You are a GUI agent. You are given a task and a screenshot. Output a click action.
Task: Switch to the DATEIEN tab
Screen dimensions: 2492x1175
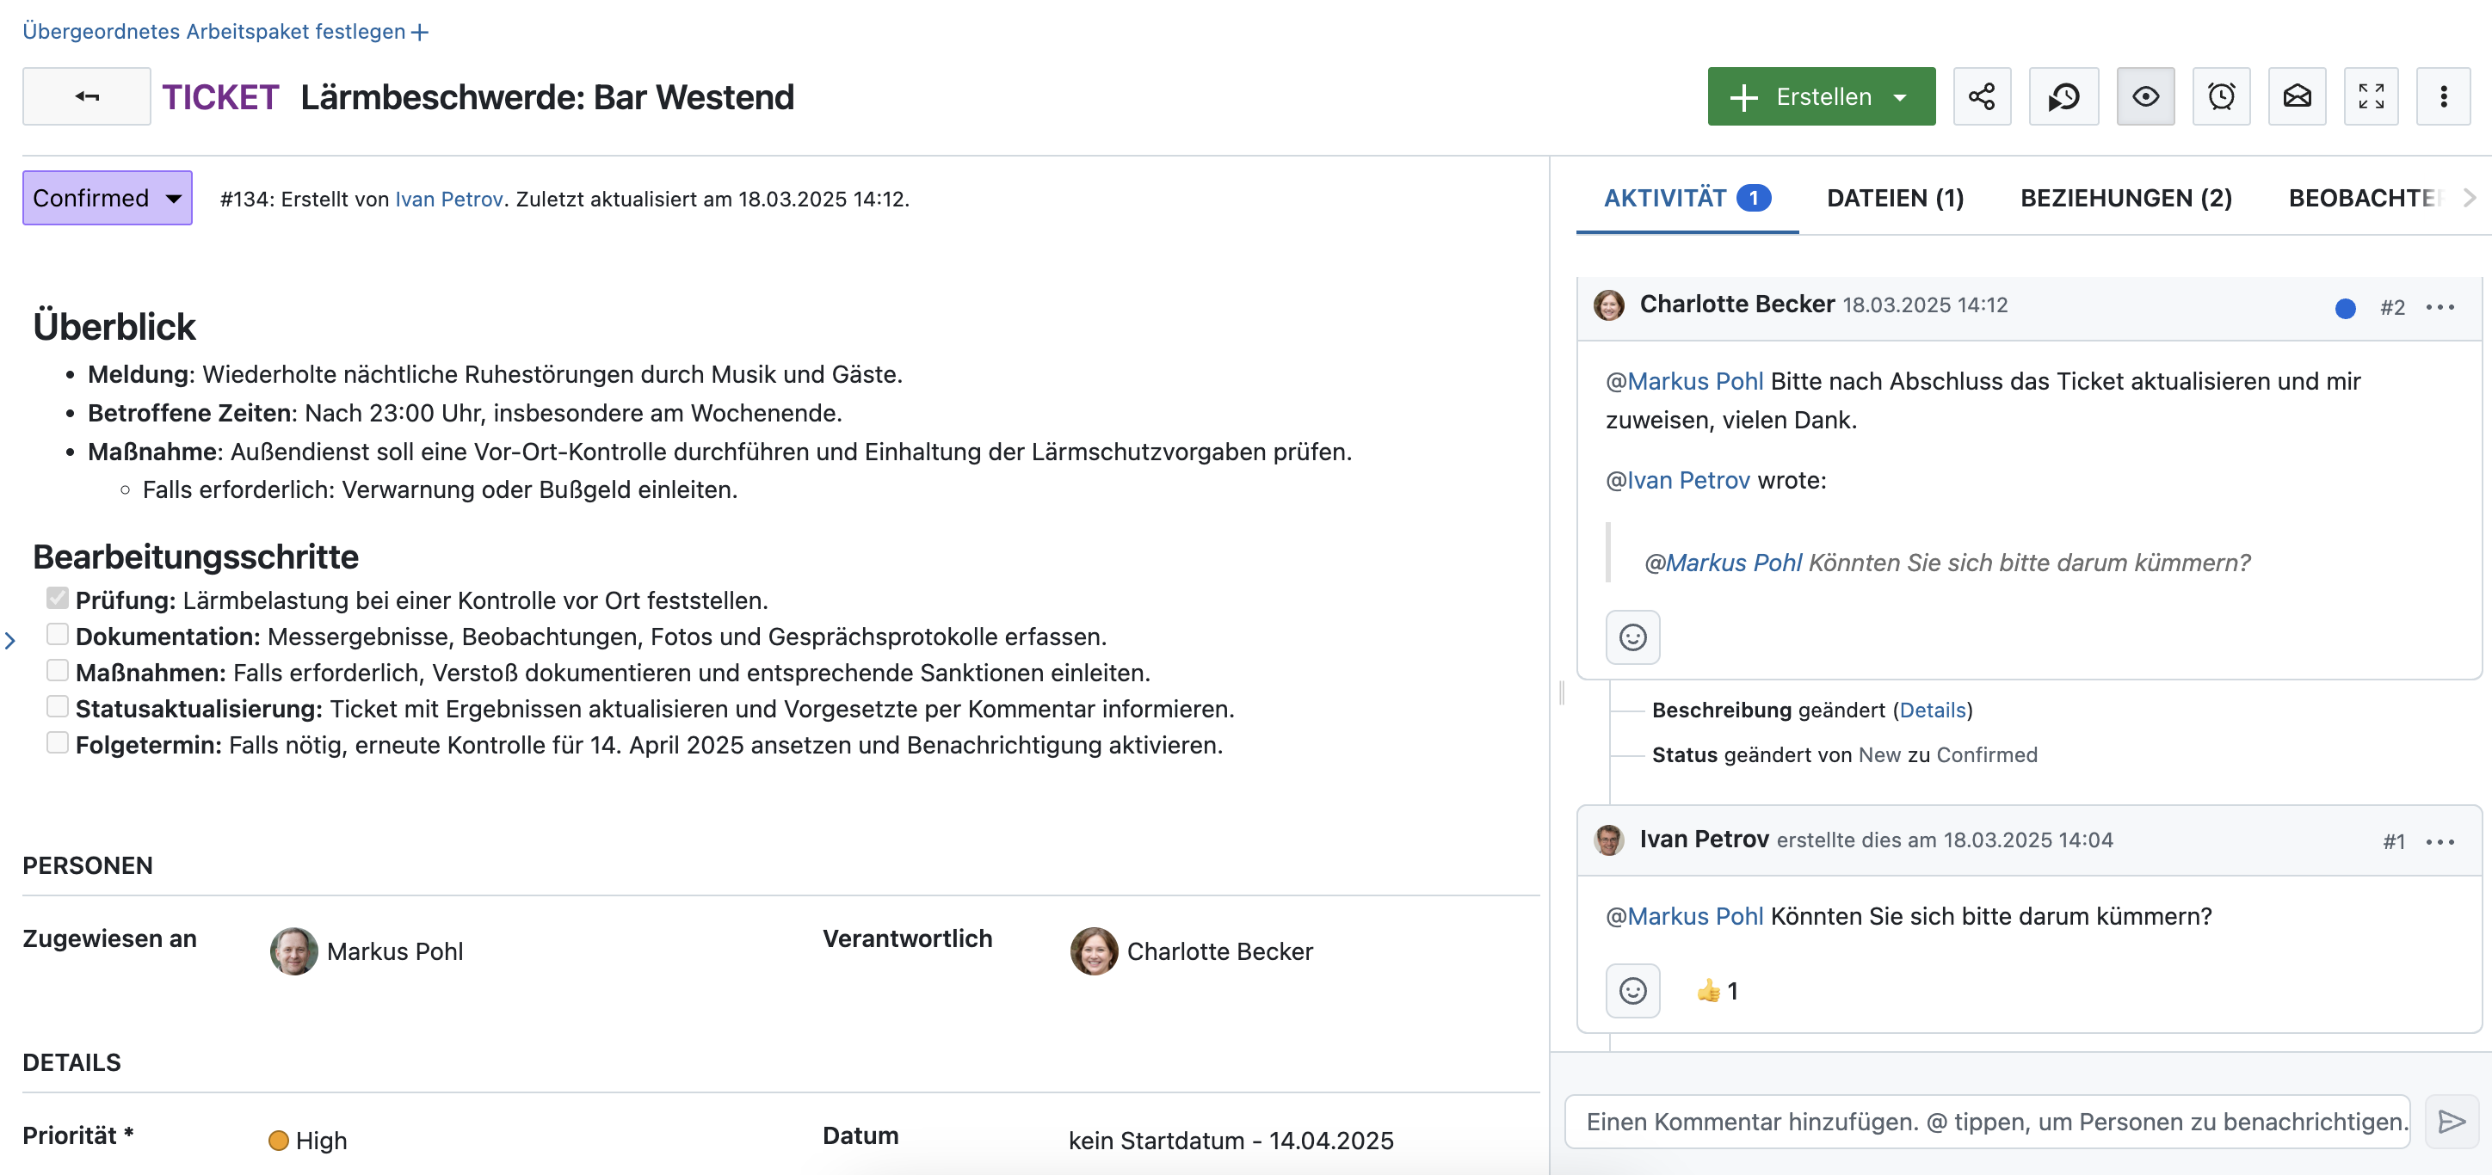[x=1894, y=198]
